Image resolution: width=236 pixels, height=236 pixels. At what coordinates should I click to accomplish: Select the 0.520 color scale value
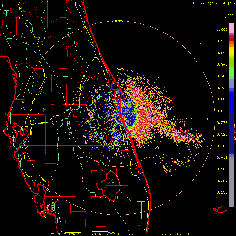click(222, 135)
